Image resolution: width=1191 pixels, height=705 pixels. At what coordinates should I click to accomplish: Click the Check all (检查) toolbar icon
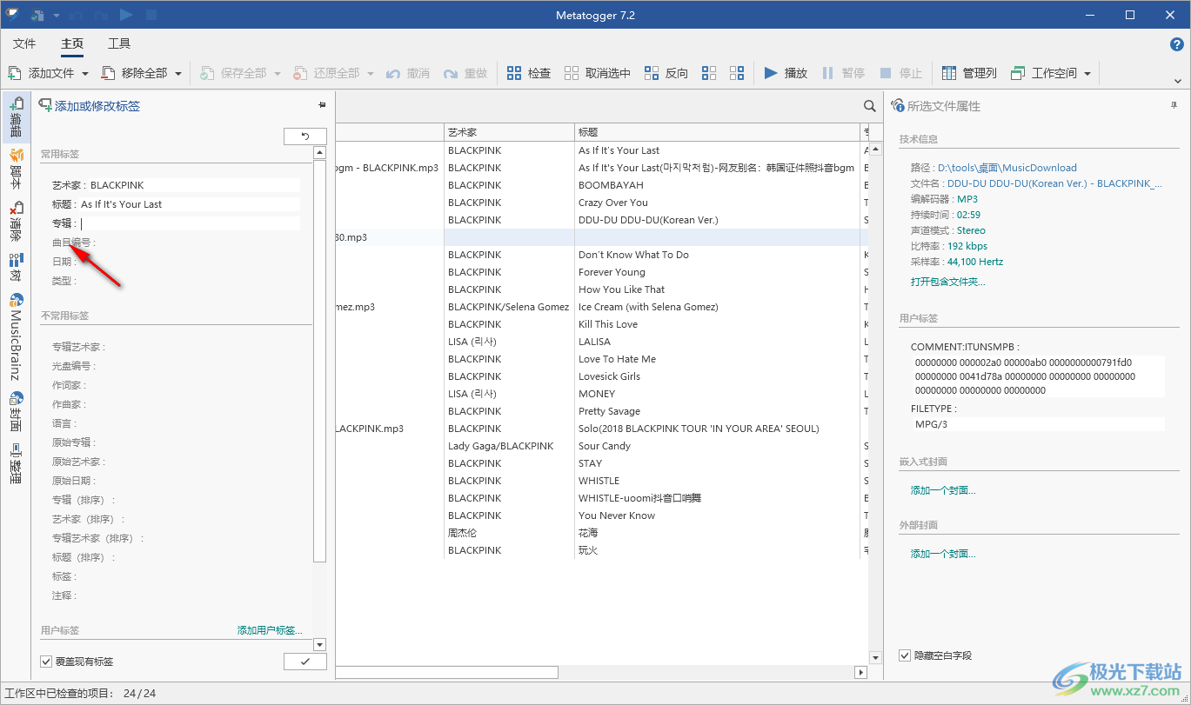(514, 73)
